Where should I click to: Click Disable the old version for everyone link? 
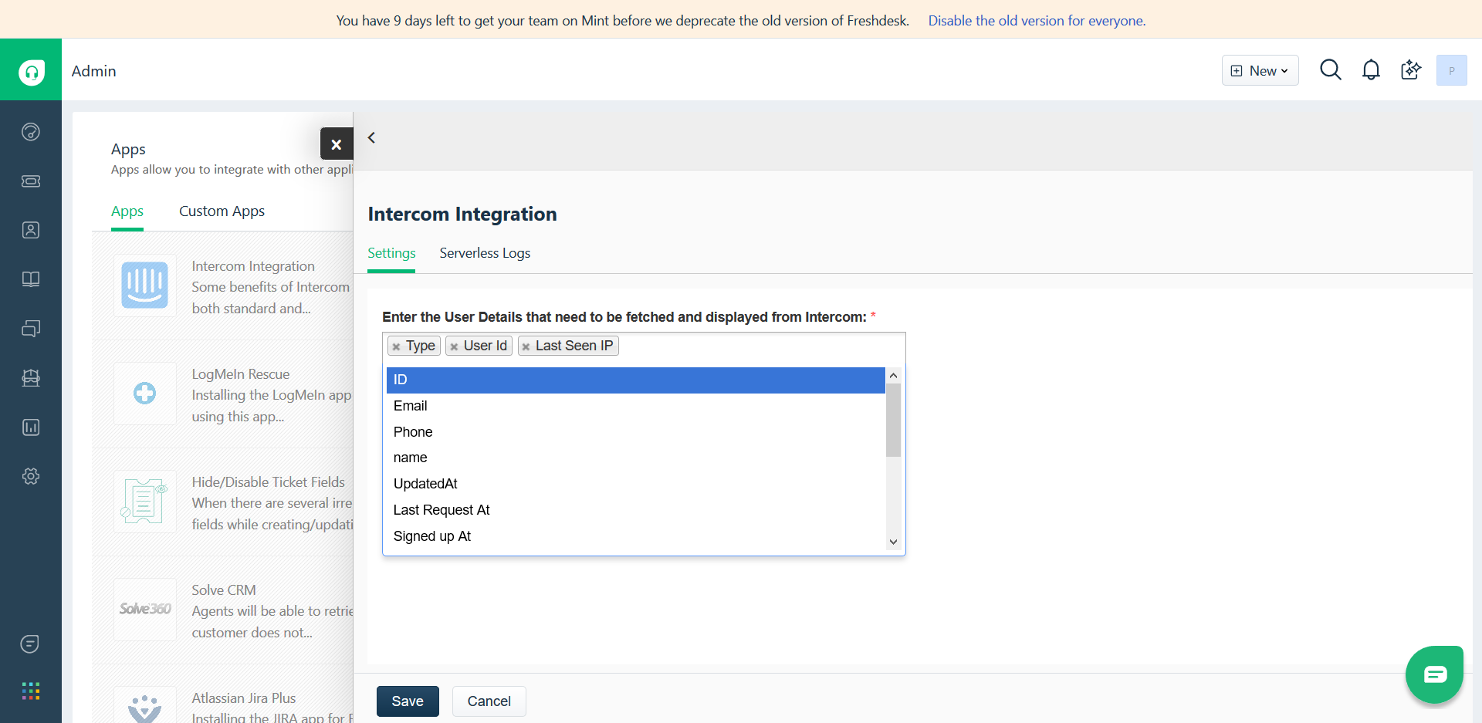1037,21
